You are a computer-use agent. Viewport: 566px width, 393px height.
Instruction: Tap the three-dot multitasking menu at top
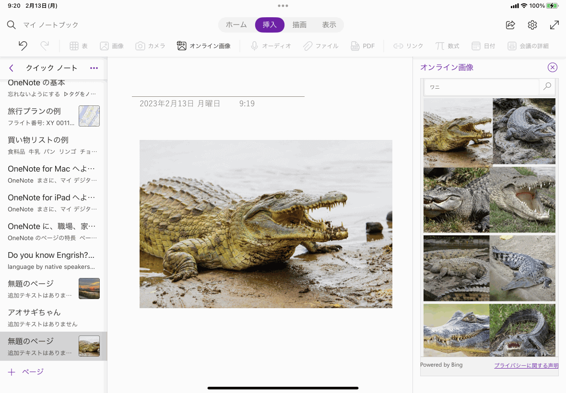283,6
